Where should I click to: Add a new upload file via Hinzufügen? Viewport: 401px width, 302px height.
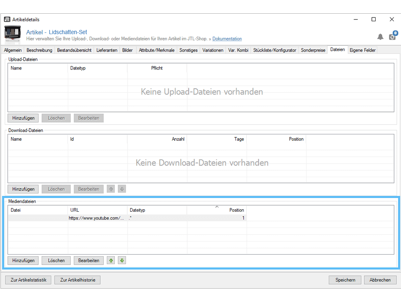click(23, 118)
